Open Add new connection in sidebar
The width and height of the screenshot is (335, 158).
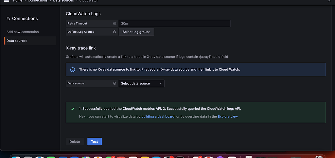pos(23,32)
